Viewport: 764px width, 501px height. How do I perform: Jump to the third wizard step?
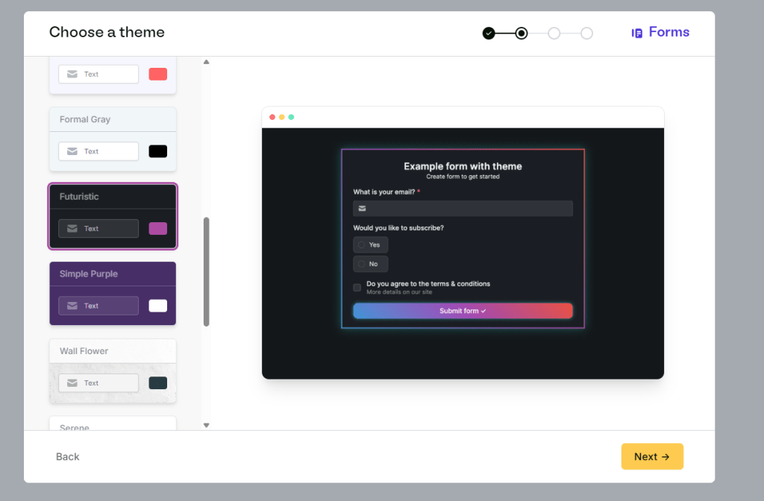(x=554, y=33)
